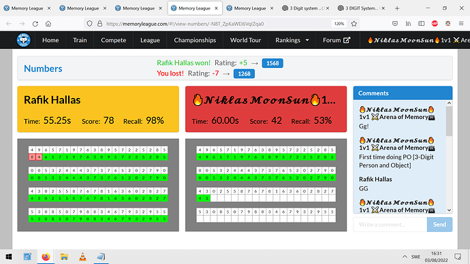This screenshot has height=264, width=470.
Task: Click the Comments panel header
Action: coord(403,93)
